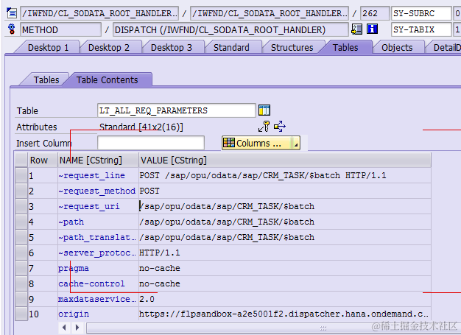Viewport: 461px width, 335px height.
Task: Select the row 8 selector button
Action: (21, 283)
